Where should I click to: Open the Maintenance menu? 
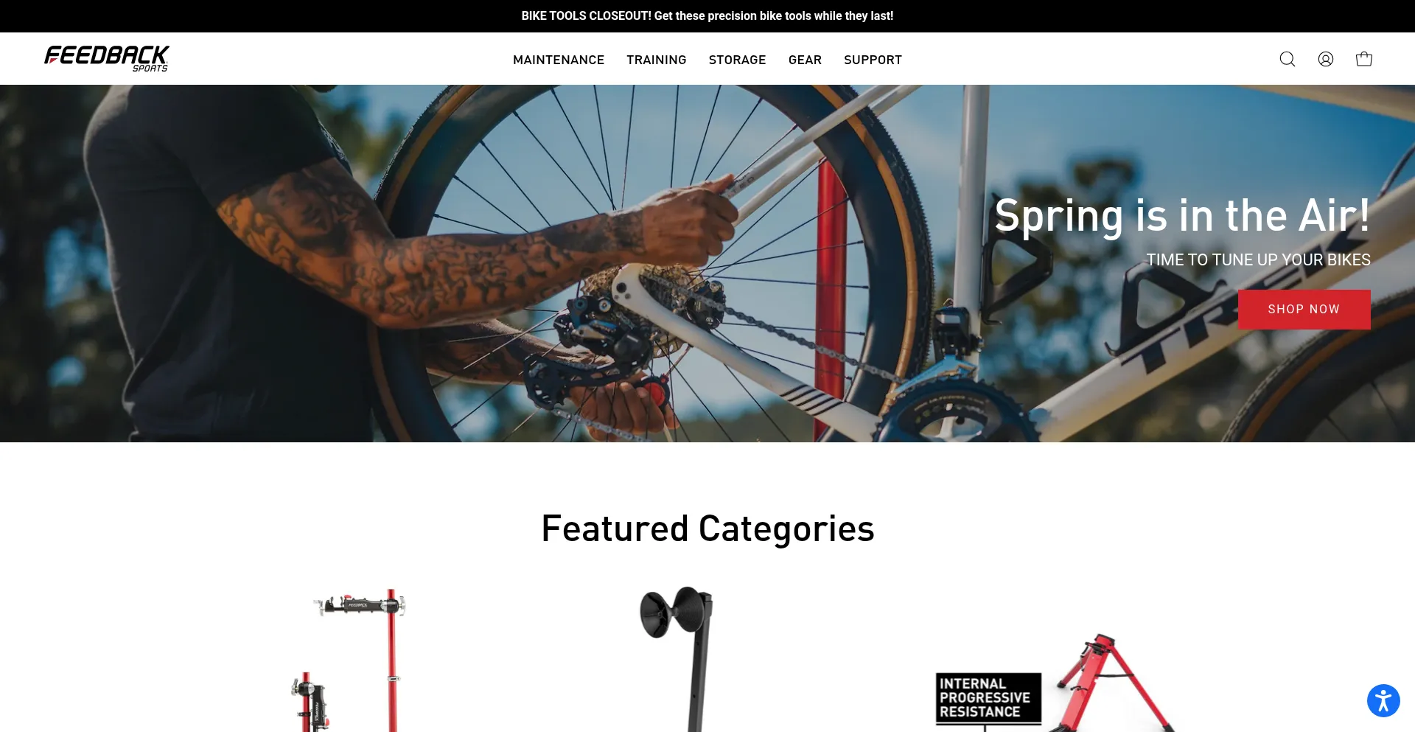pos(559,60)
